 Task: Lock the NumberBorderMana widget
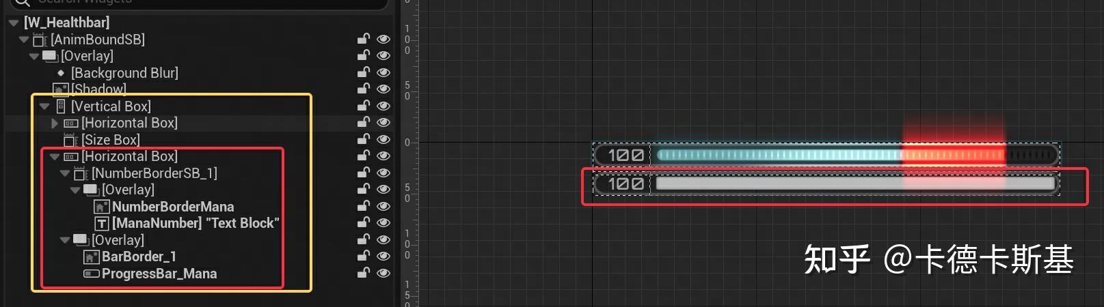[x=364, y=206]
